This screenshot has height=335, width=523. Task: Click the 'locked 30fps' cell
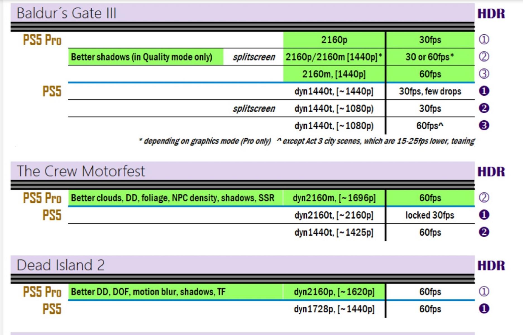(430, 216)
